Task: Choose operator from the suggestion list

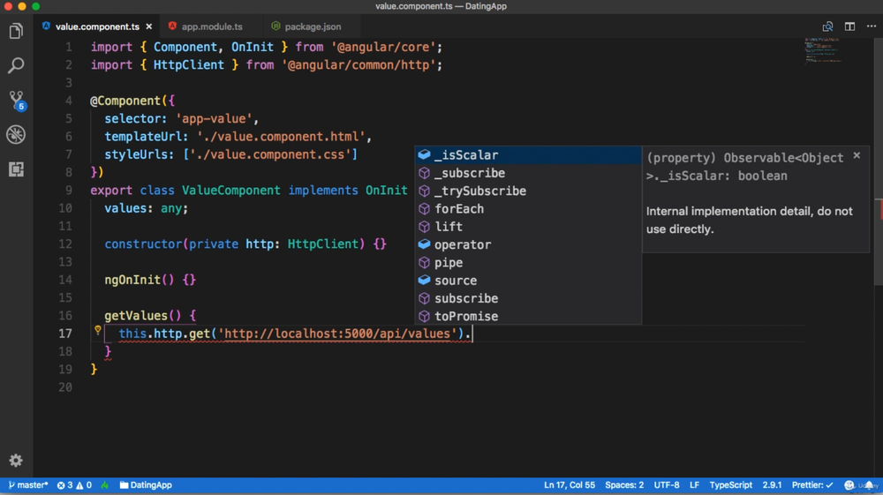Action: tap(528, 244)
